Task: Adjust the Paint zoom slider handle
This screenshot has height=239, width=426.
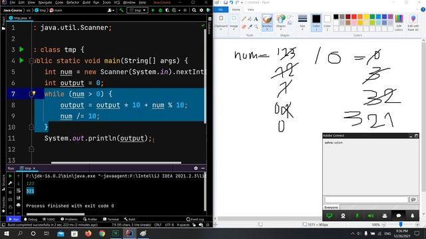Action: coord(401,224)
